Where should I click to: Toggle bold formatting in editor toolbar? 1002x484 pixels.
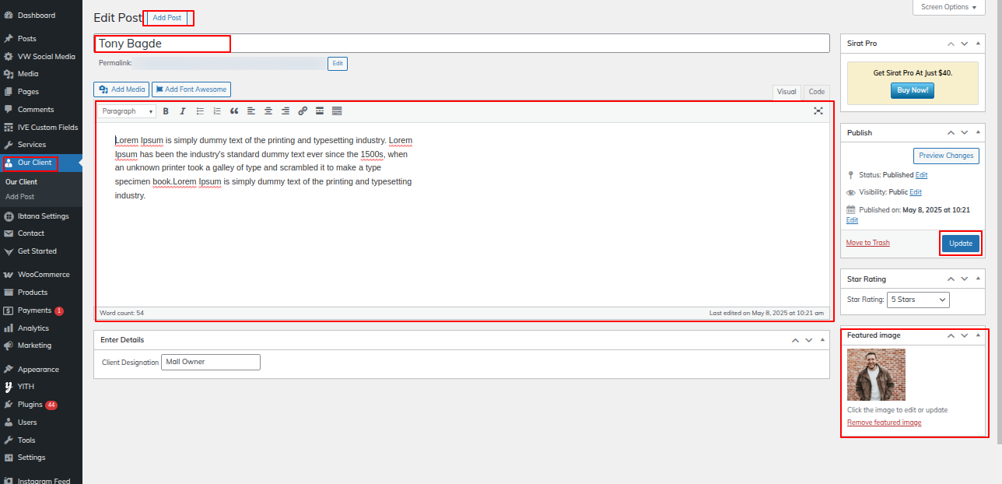pos(166,111)
